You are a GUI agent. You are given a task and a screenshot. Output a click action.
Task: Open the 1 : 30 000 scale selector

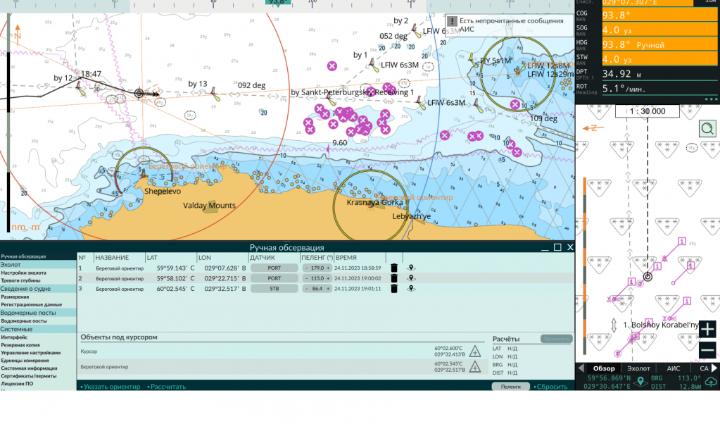coord(648,111)
